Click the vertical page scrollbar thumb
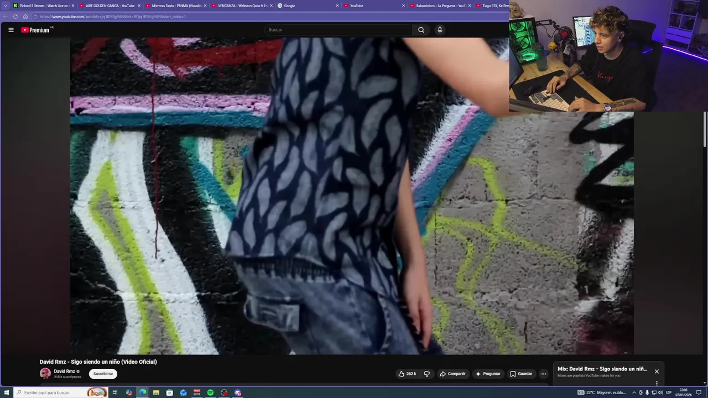Screen dimensions: 708x398 tap(705, 129)
